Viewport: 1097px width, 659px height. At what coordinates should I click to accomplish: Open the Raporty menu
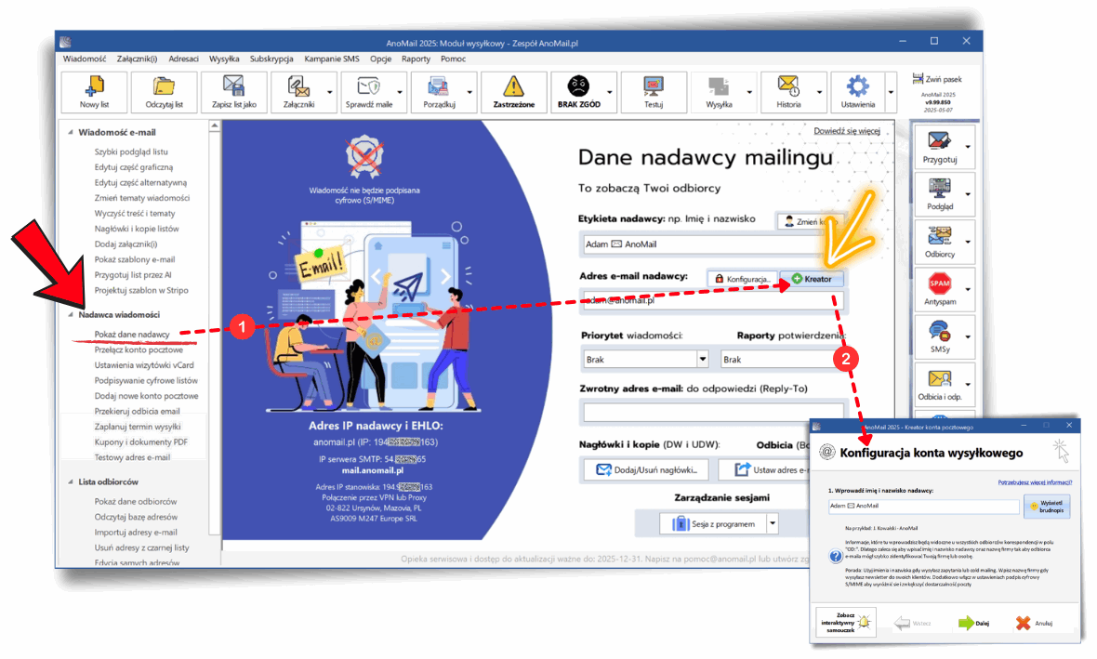[x=416, y=59]
